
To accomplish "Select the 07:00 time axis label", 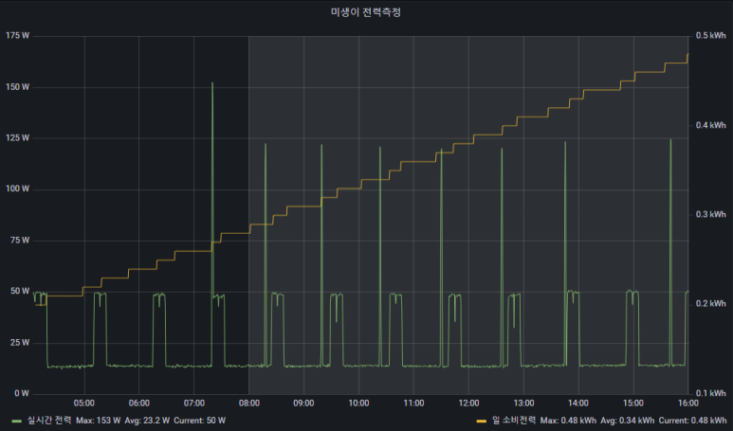I will coord(194,403).
